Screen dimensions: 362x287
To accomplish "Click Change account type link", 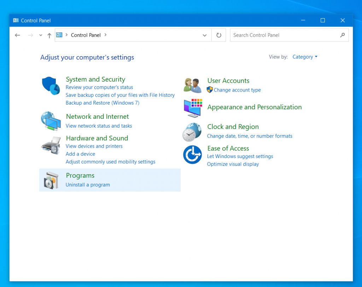I will [x=237, y=90].
